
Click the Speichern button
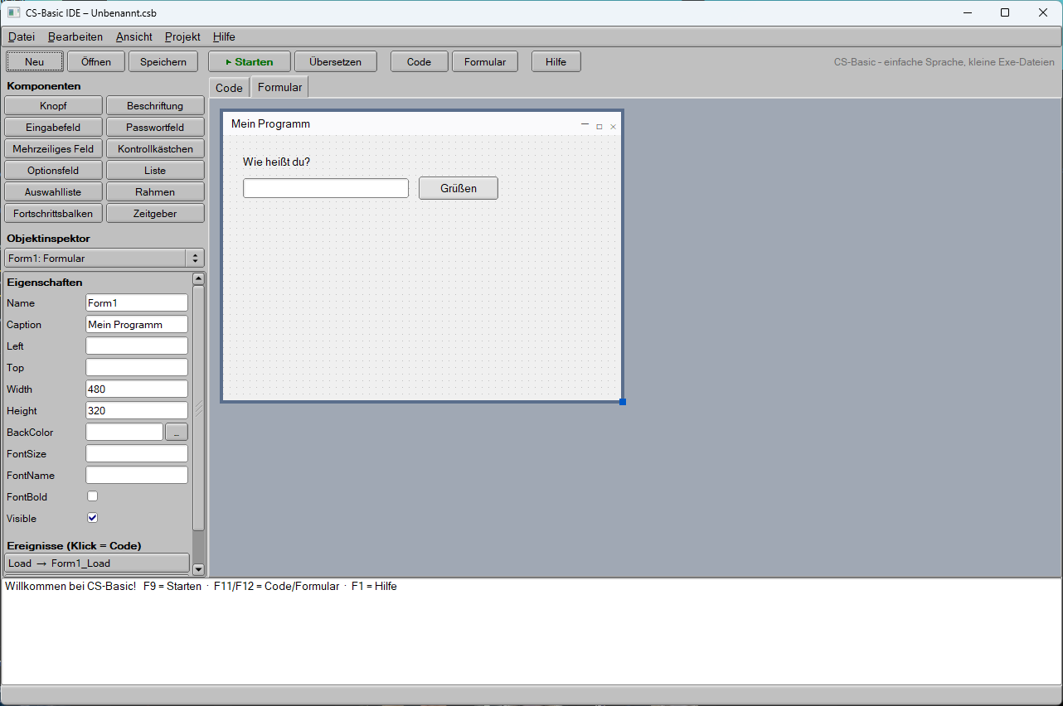pos(163,62)
